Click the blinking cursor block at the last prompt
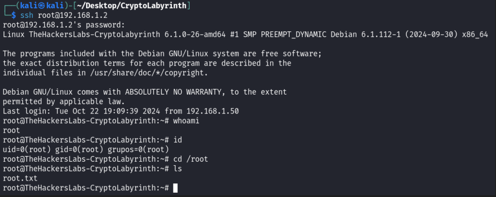 [175, 187]
